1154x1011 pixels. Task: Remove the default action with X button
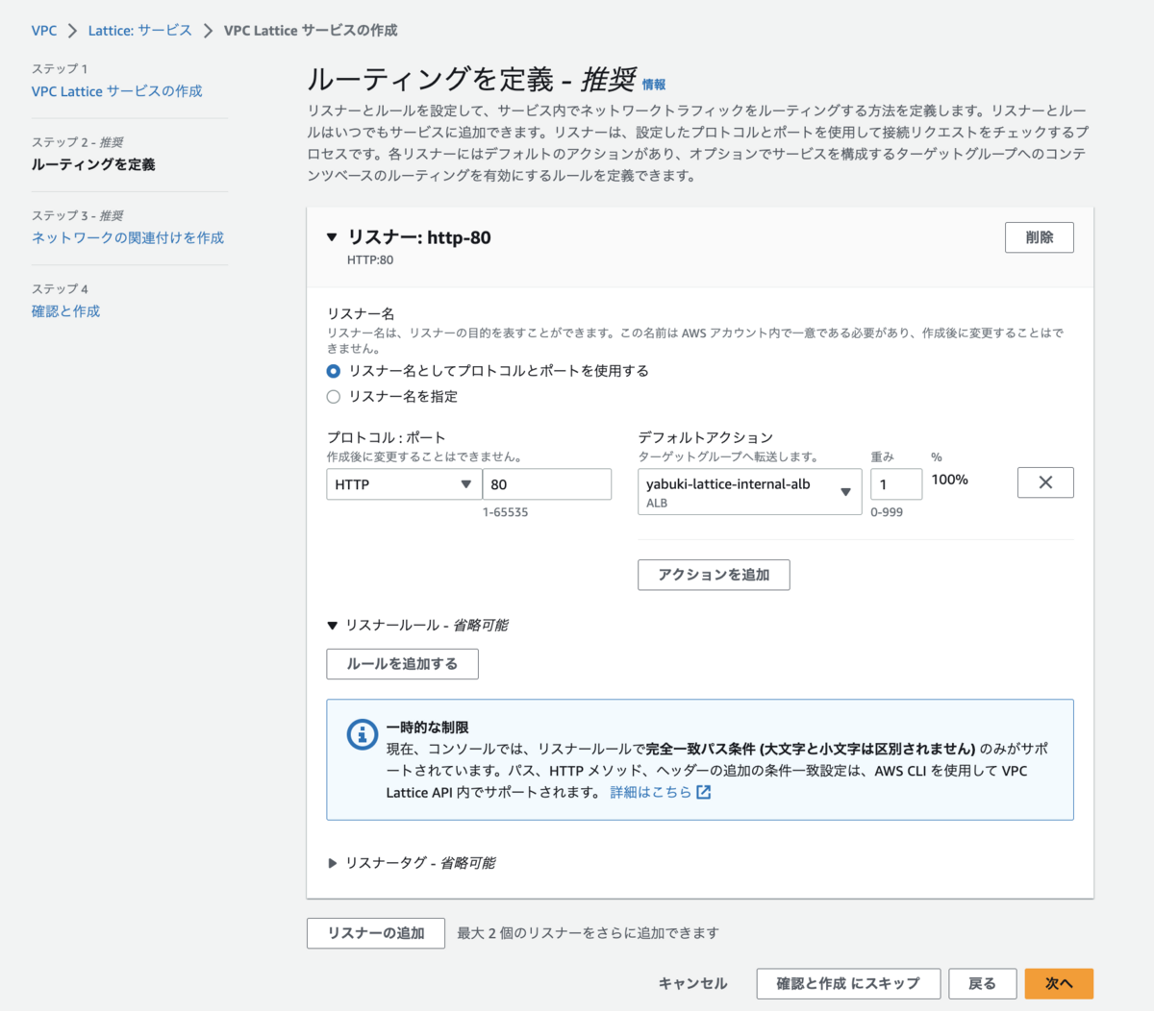1045,482
